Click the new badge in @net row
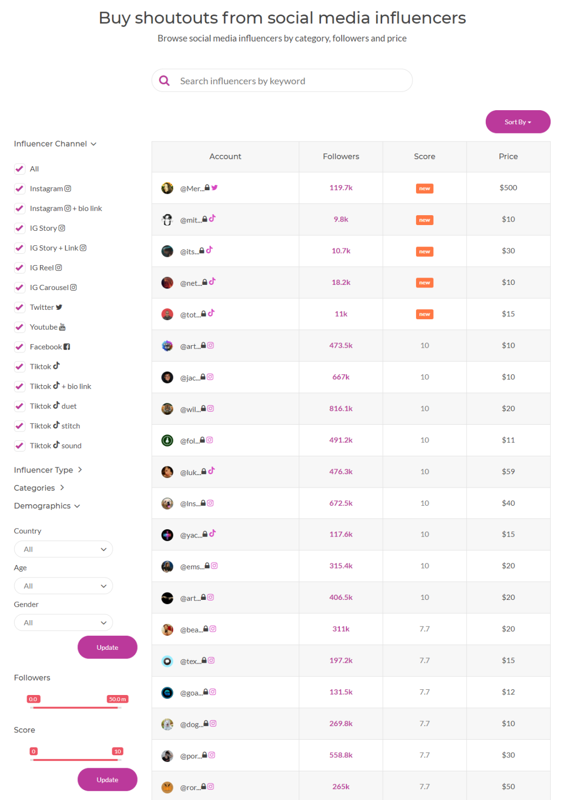Viewport: 561px width, 800px height. click(424, 283)
